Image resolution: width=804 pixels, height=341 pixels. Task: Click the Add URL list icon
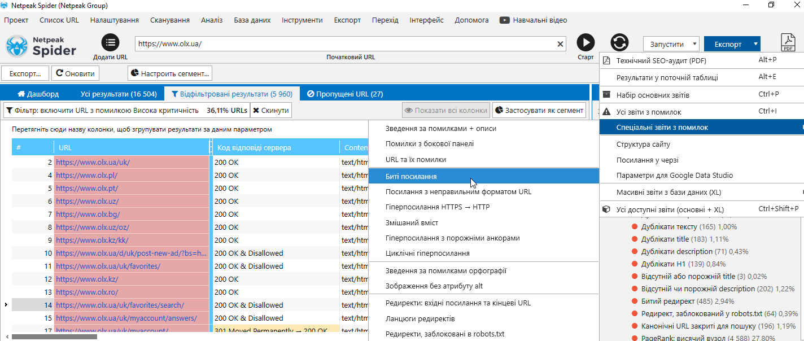(110, 43)
